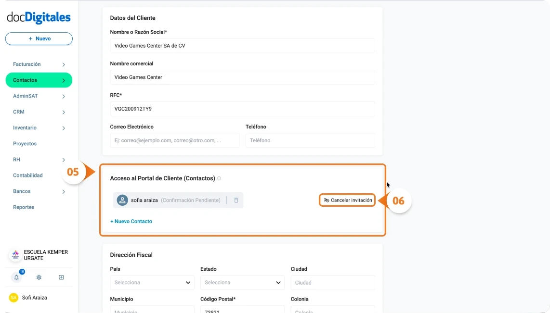Click the info icon next to Acceso al Portal
The image size is (550, 313).
(x=219, y=178)
